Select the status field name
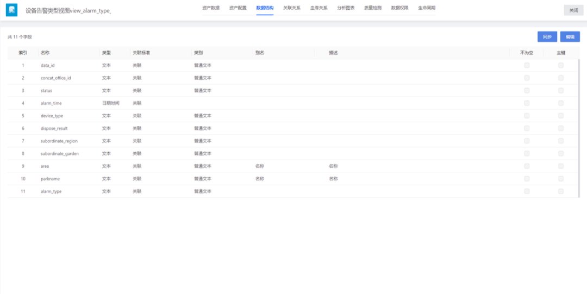This screenshot has width=587, height=294. pyautogui.click(x=46, y=90)
